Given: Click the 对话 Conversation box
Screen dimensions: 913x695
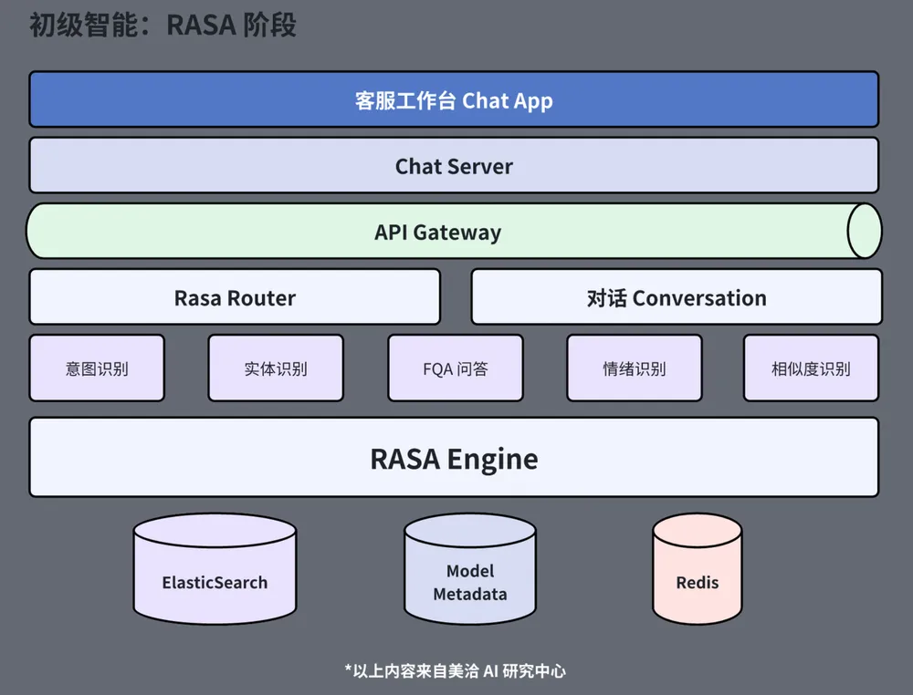Looking at the screenshot, I should coord(677,297).
